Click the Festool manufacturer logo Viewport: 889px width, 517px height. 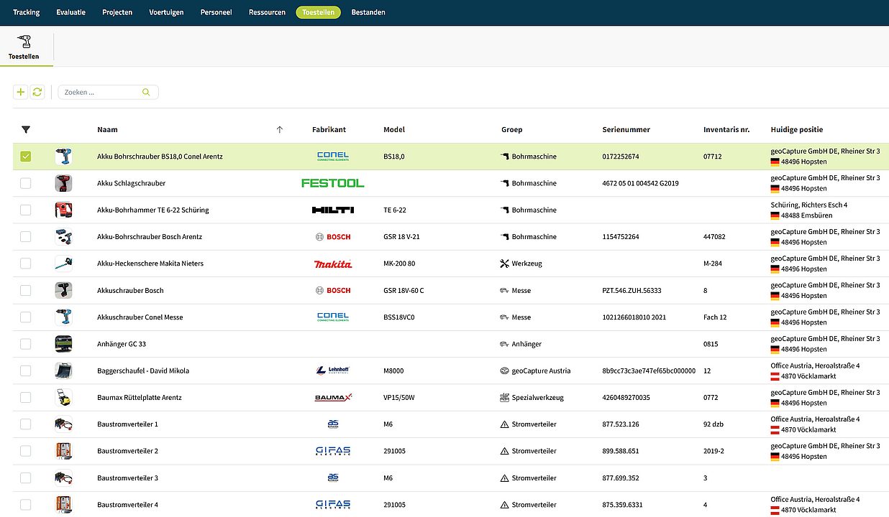point(332,183)
